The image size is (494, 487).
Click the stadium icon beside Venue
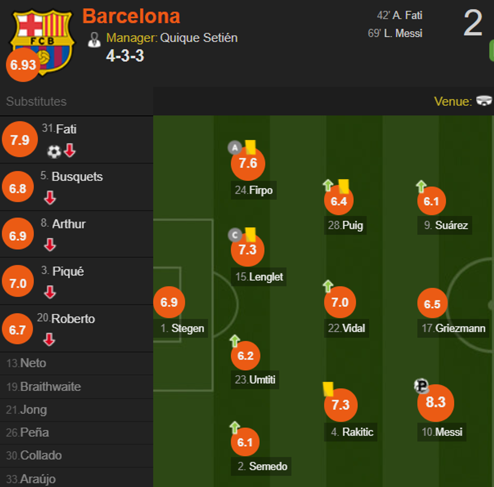484,101
